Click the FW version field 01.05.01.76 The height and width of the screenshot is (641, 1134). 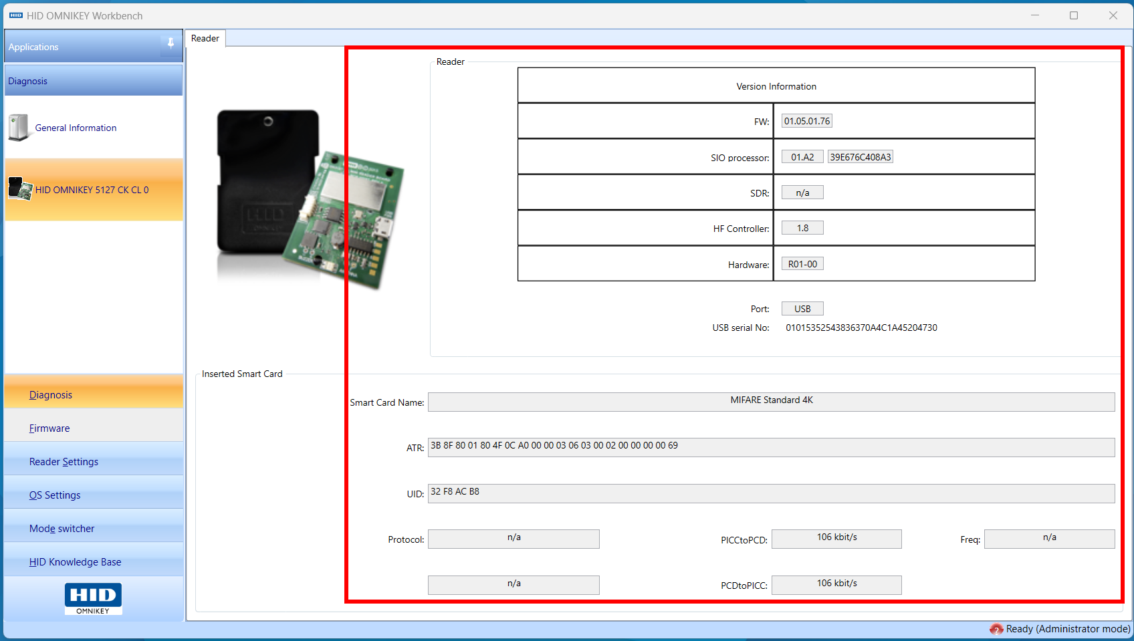pos(807,121)
